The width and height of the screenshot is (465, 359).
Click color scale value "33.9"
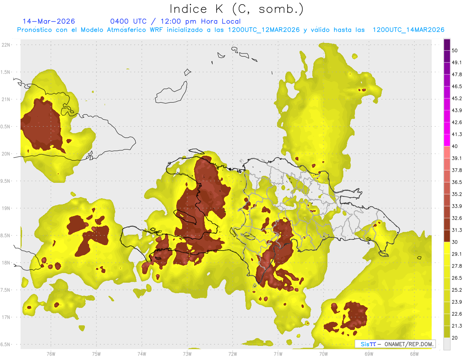(x=457, y=206)
